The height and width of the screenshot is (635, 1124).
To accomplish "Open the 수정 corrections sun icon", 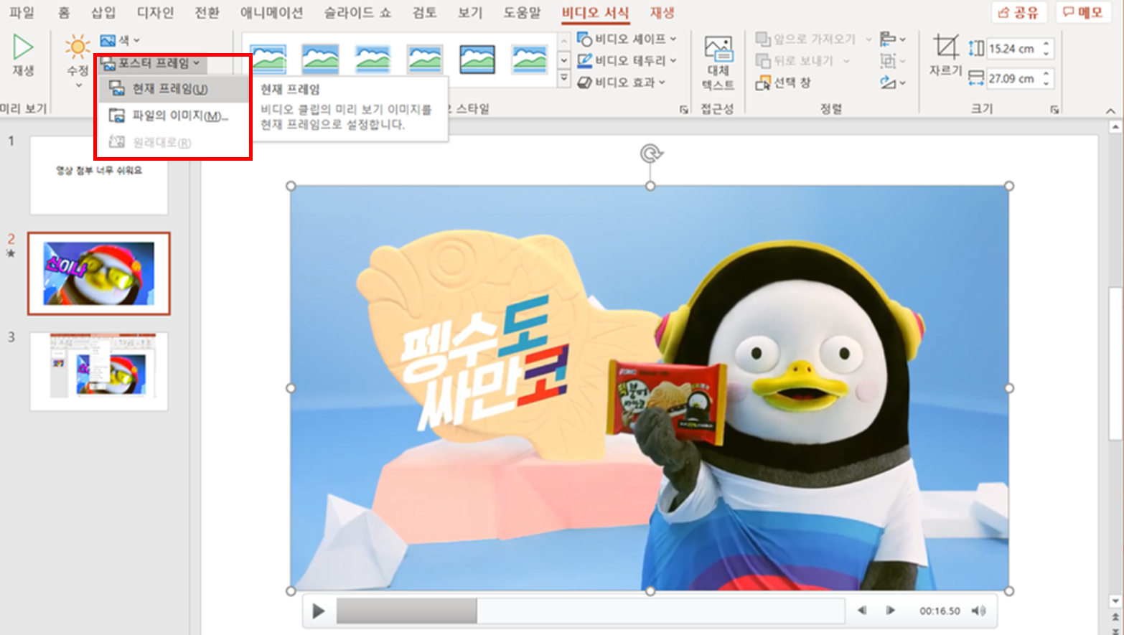I will (x=78, y=47).
